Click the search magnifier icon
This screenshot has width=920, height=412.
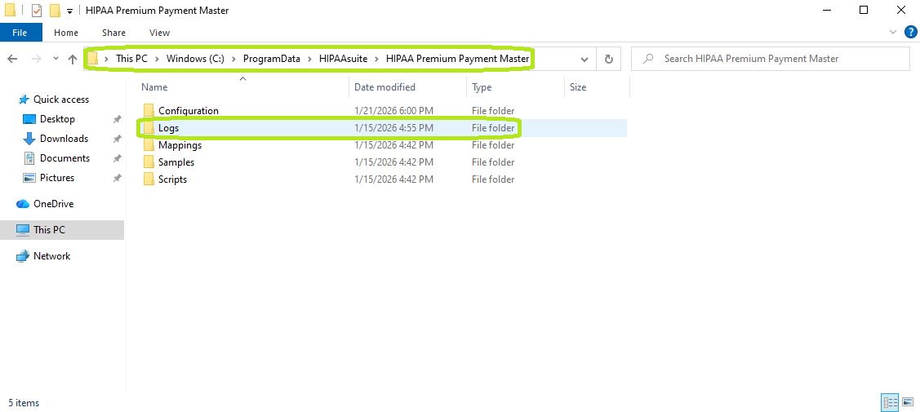tap(648, 59)
